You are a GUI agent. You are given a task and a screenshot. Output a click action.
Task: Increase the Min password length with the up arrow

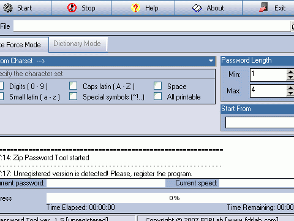290,72
